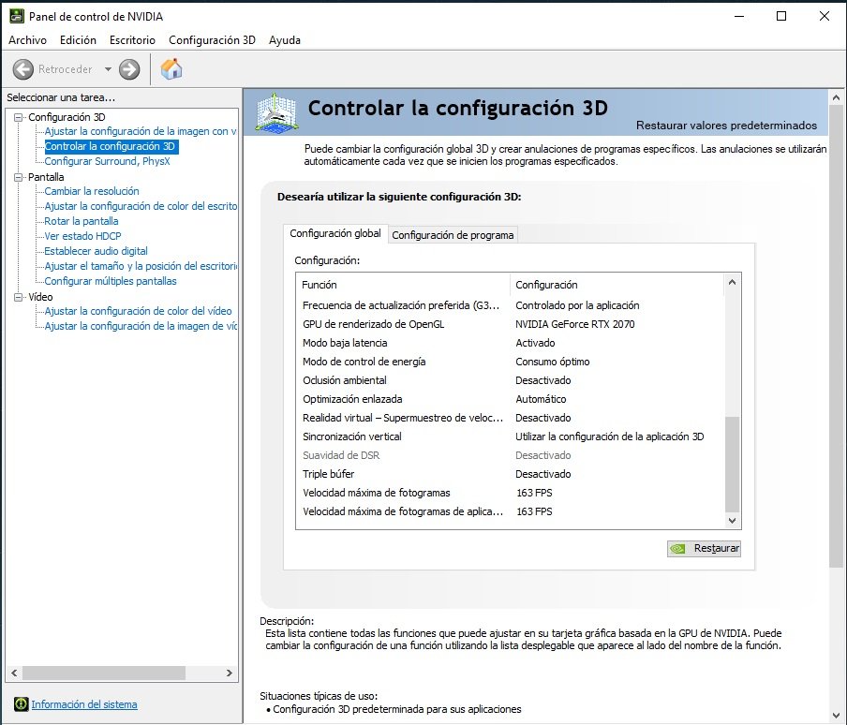
Task: Close the Panel de control de NVIDIA
Action: 825,16
